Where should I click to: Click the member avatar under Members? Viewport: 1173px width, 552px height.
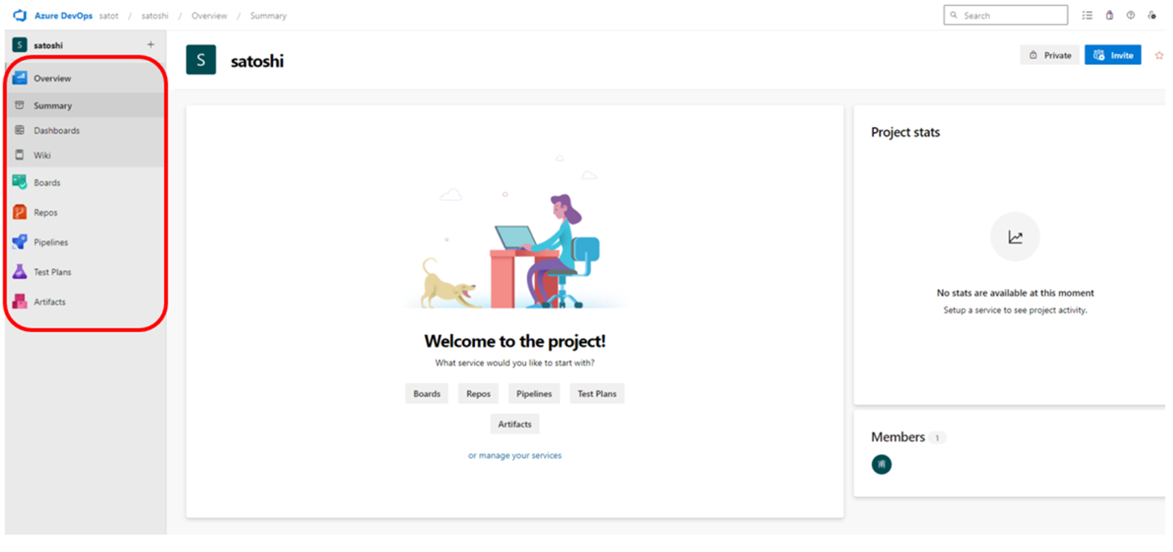click(882, 464)
